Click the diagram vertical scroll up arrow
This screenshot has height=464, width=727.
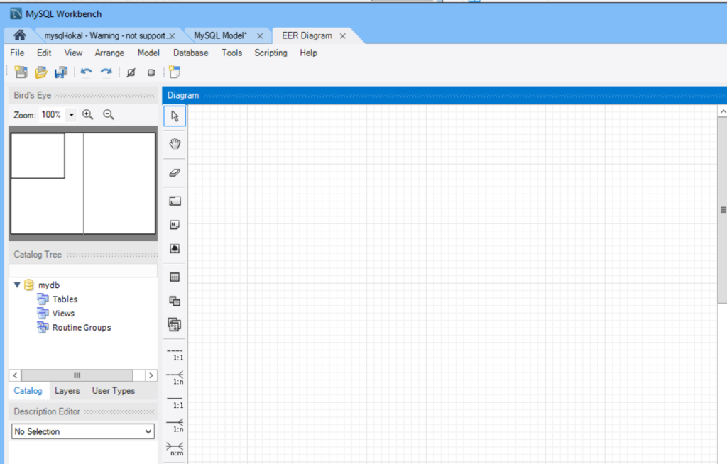(x=723, y=111)
